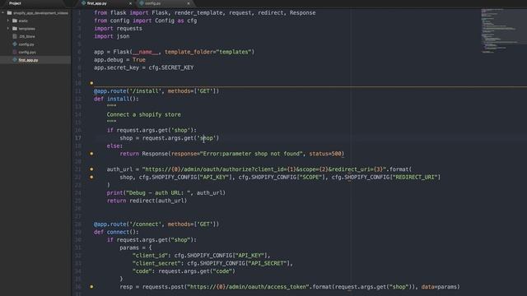This screenshot has height=296, width=527.
Task: Switch to the config.py tab
Action: pos(153,3)
